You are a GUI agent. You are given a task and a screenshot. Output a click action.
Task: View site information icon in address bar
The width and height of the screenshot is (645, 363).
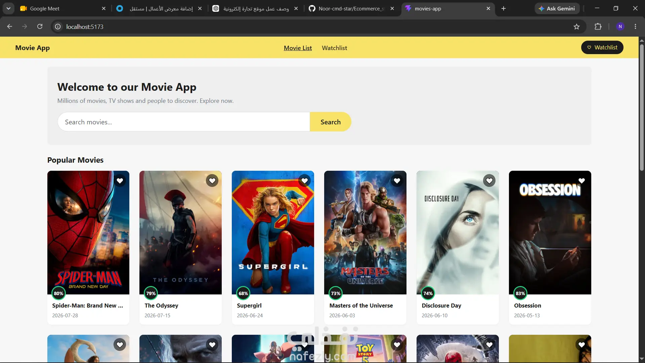58,27
